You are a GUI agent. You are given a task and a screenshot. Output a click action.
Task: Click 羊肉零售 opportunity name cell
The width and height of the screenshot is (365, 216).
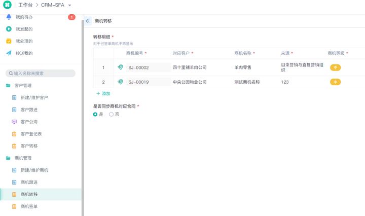coord(243,67)
